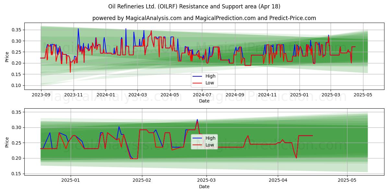
Task: Click 'High' in the bottom chart legend
Action: tap(210, 138)
